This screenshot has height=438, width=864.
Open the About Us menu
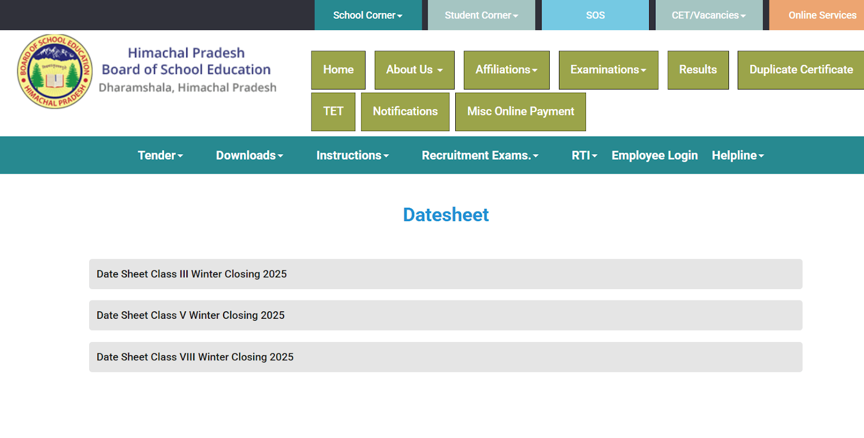pos(414,70)
